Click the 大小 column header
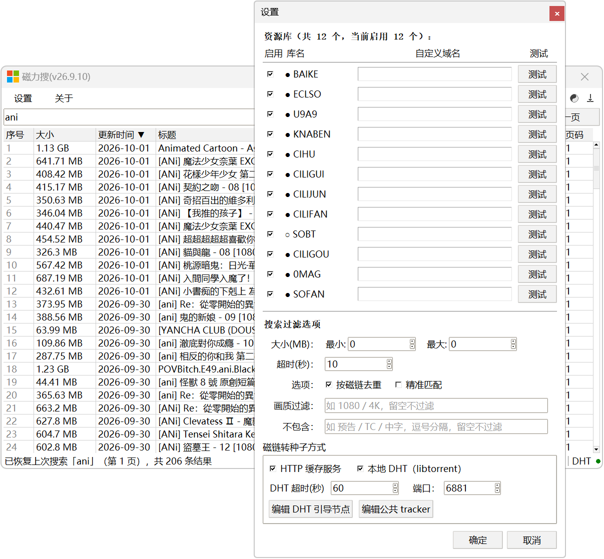 point(65,135)
